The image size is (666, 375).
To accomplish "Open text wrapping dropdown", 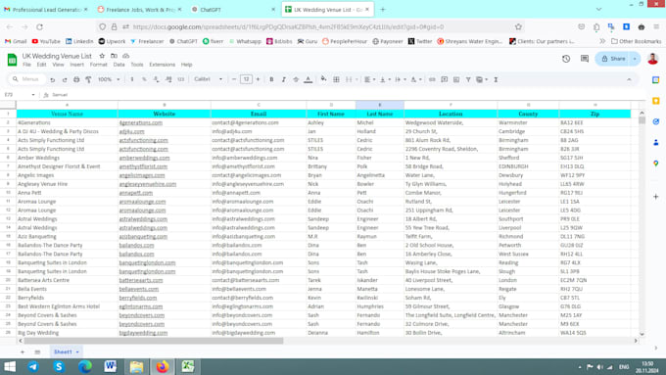I will [x=401, y=79].
